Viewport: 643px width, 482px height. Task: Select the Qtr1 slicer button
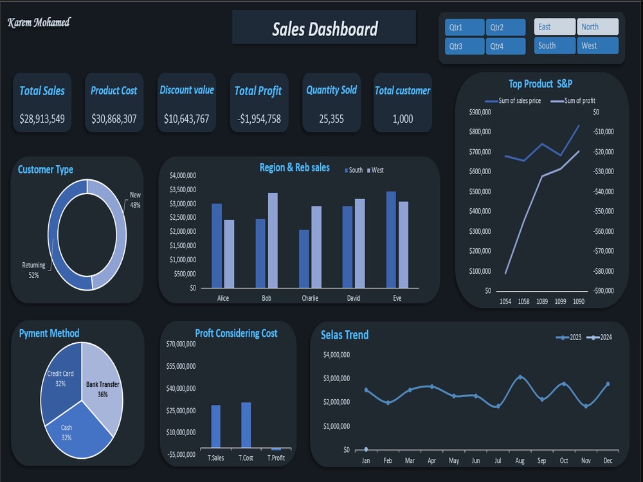[x=464, y=28]
